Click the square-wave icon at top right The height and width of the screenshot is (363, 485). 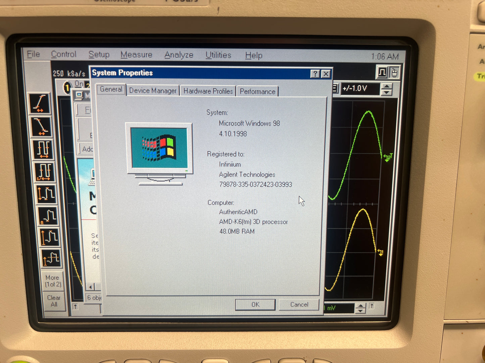coord(382,72)
